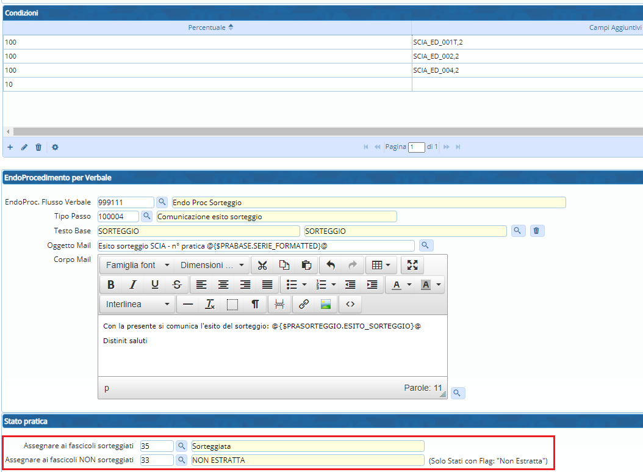Open the Dimensioni font size dropdown
Image resolution: width=643 pixels, height=472 pixels.
click(212, 265)
